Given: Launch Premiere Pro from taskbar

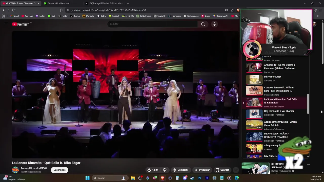Looking at the screenshot, I should tap(207, 178).
